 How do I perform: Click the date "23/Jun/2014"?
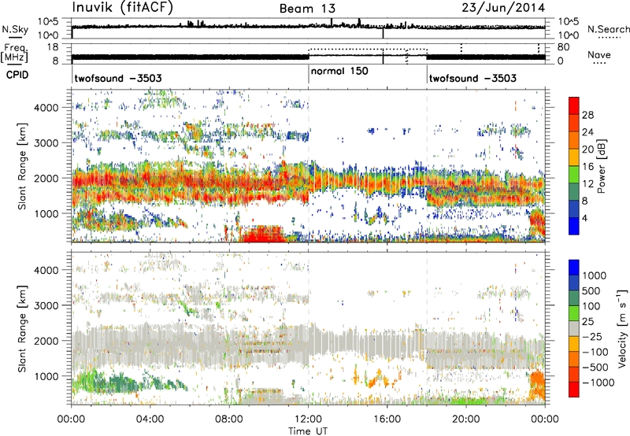503,7
